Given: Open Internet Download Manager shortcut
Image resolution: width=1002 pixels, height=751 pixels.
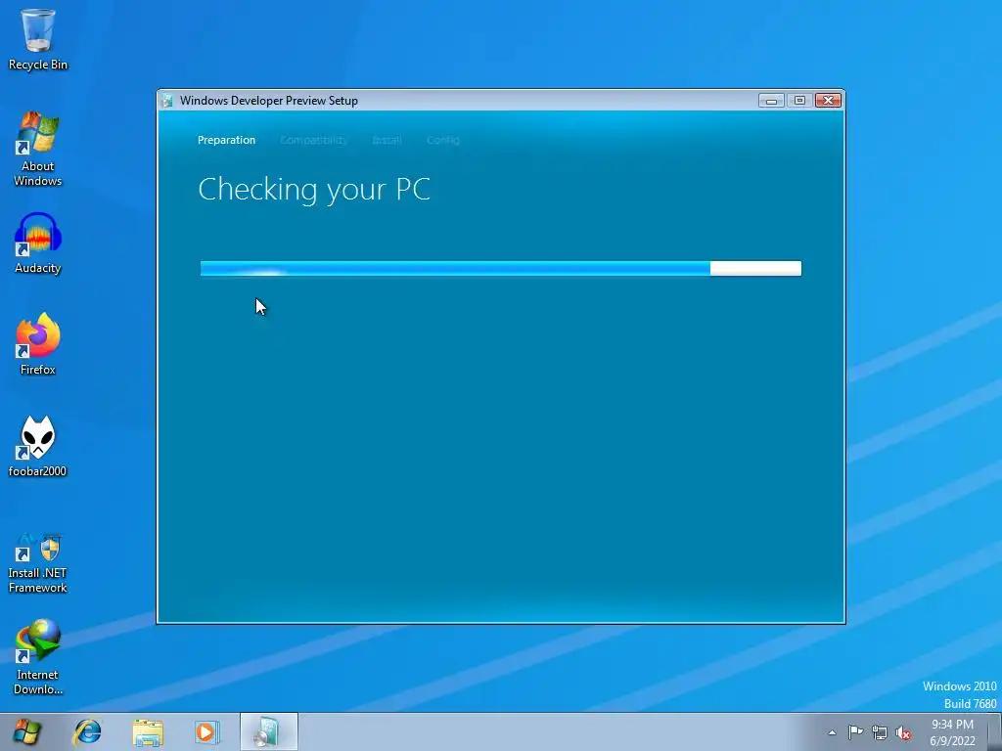Looking at the screenshot, I should (x=38, y=657).
